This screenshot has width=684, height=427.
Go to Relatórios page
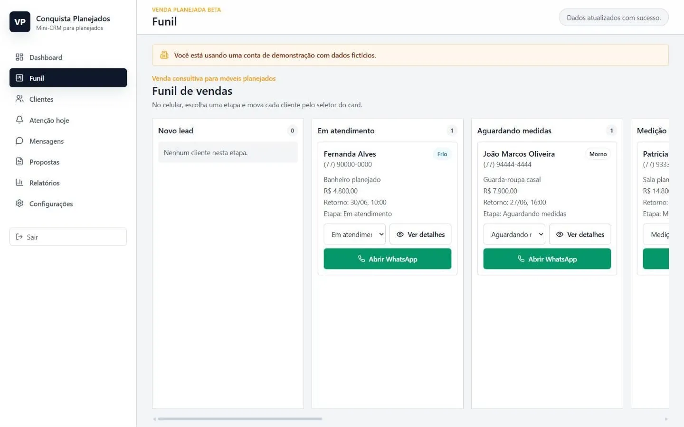point(68,183)
